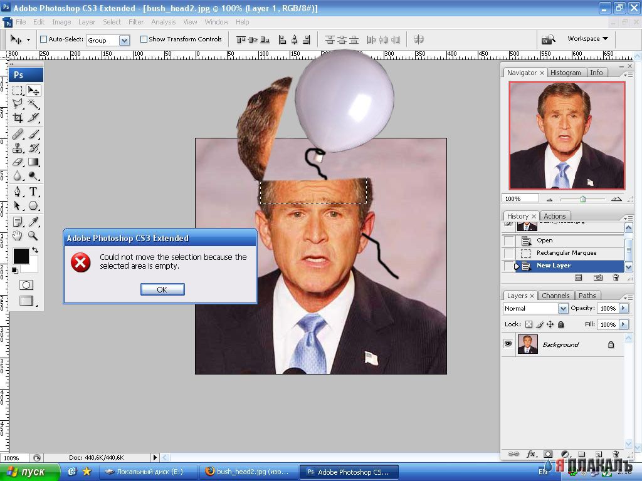The height and width of the screenshot is (481, 642).
Task: Click OK in the error dialog
Action: (x=162, y=289)
